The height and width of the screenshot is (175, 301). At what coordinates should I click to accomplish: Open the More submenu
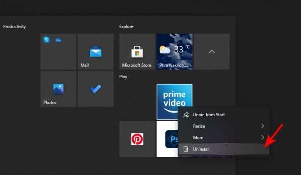point(224,137)
